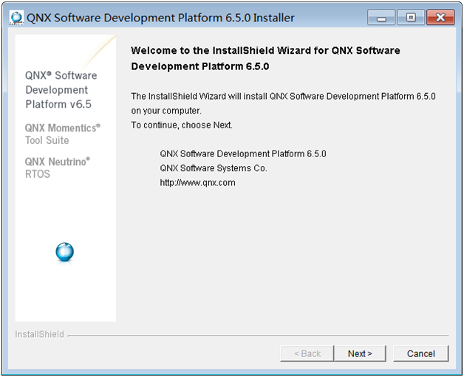
Task: Click the 'Platform v6.5' sidebar text
Action: [58, 104]
